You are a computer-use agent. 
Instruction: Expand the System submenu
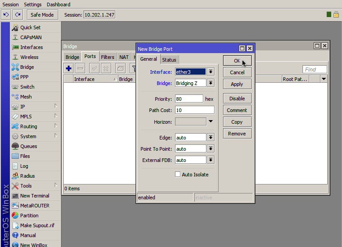[56, 136]
